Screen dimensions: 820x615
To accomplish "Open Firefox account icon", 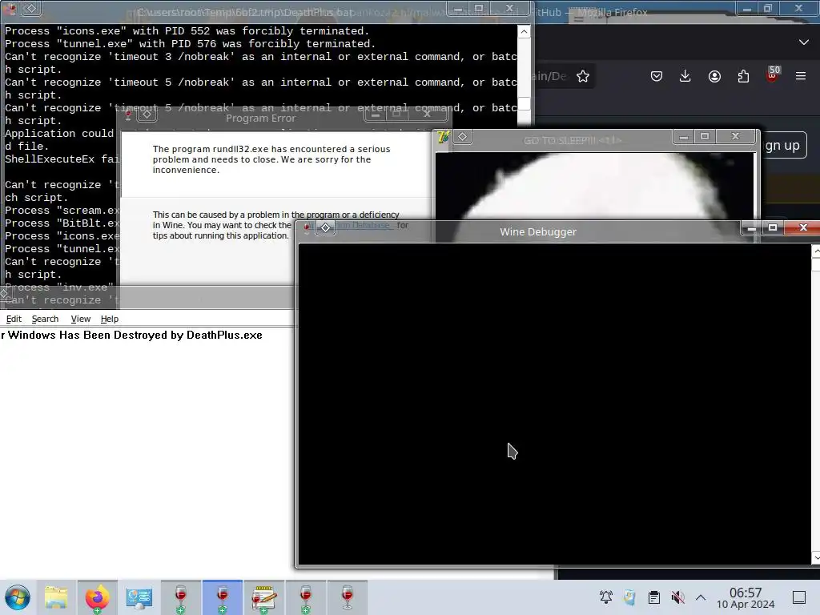I will pos(714,76).
